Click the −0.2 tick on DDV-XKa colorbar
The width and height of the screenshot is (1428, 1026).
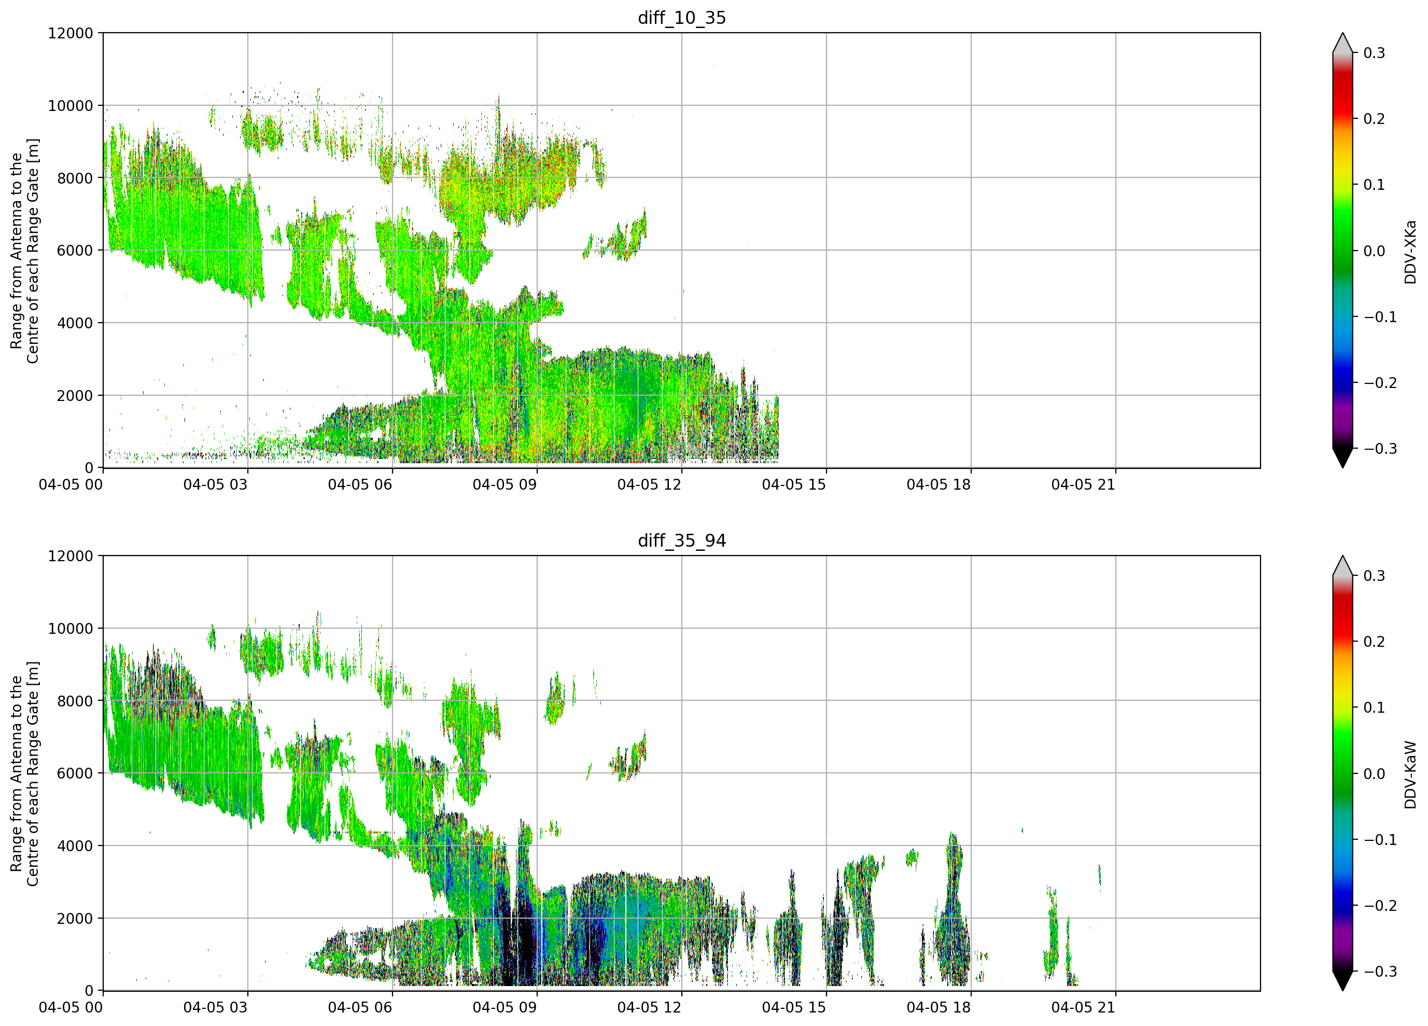click(1380, 383)
